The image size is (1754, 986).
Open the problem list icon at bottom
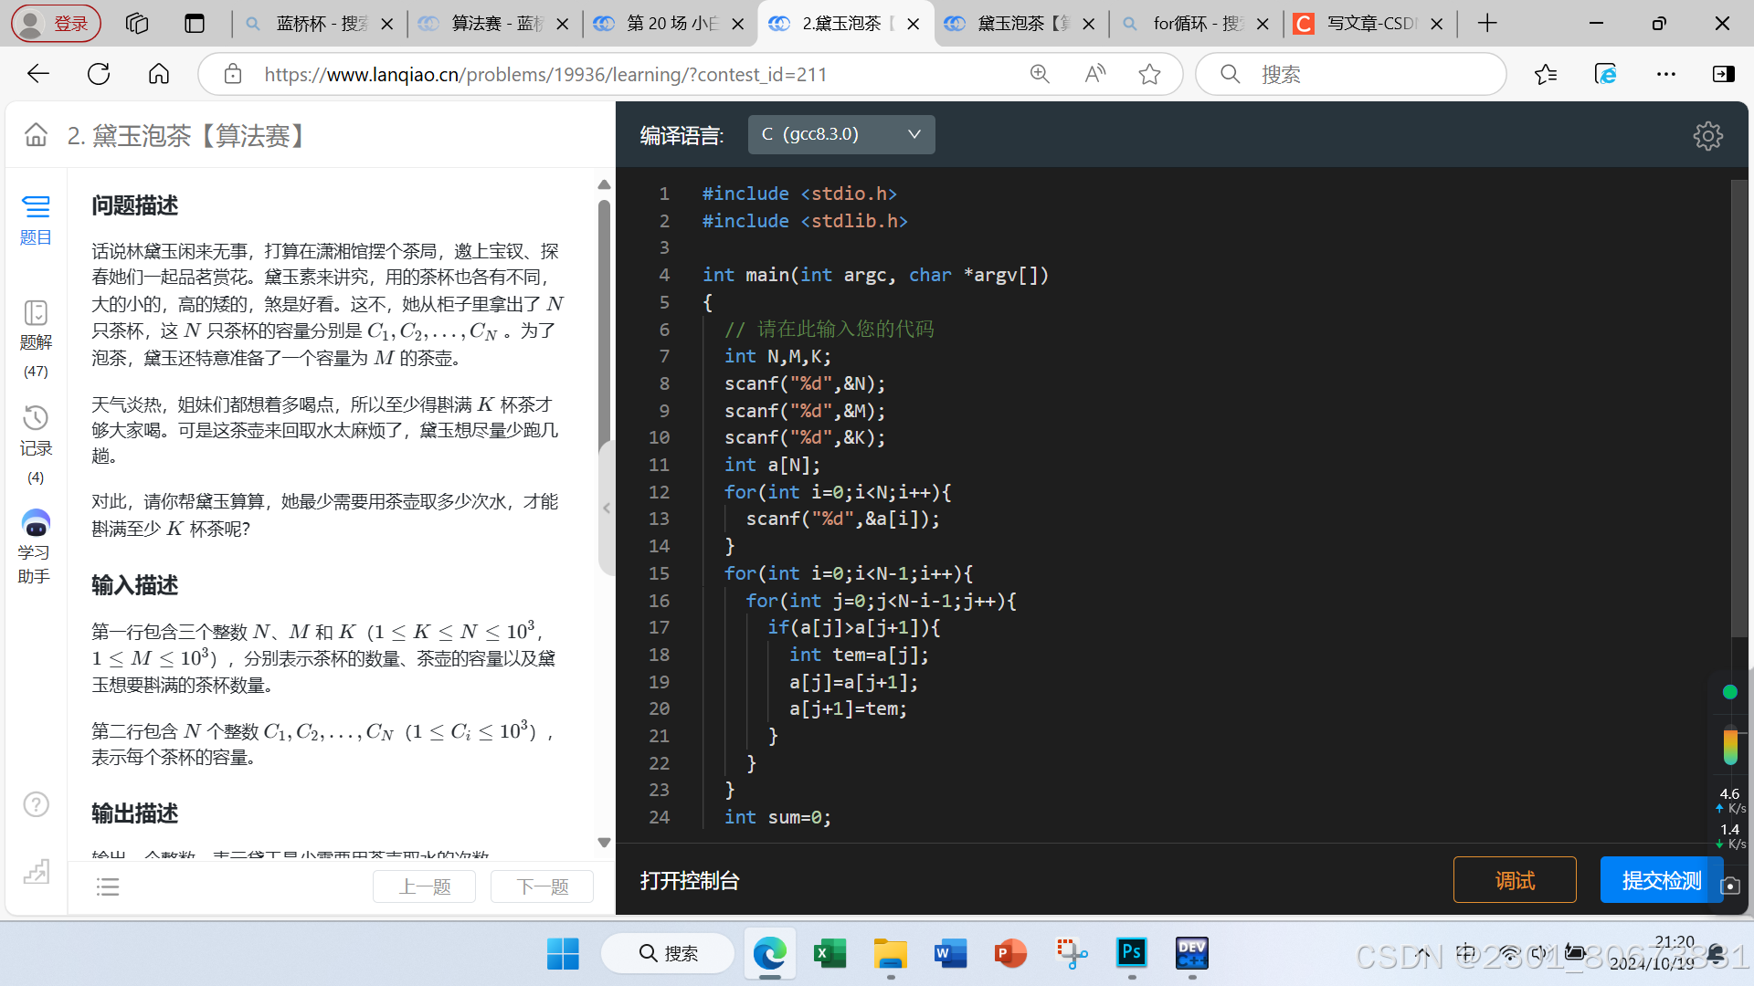[x=108, y=886]
